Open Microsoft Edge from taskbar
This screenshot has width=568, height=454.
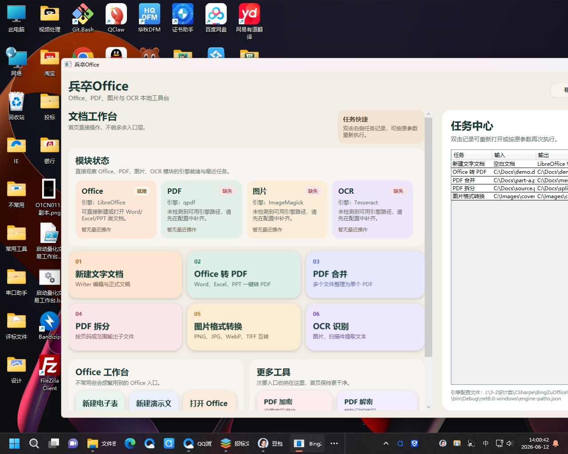tap(130, 443)
